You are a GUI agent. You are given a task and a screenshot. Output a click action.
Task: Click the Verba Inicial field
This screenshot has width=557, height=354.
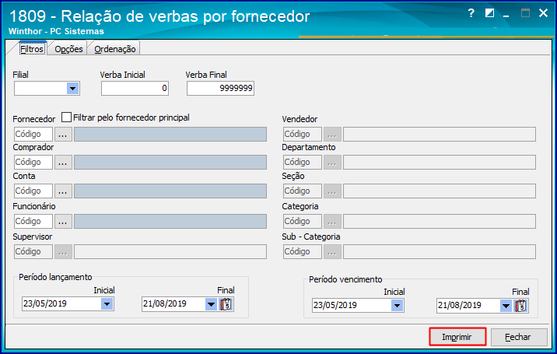coord(135,88)
